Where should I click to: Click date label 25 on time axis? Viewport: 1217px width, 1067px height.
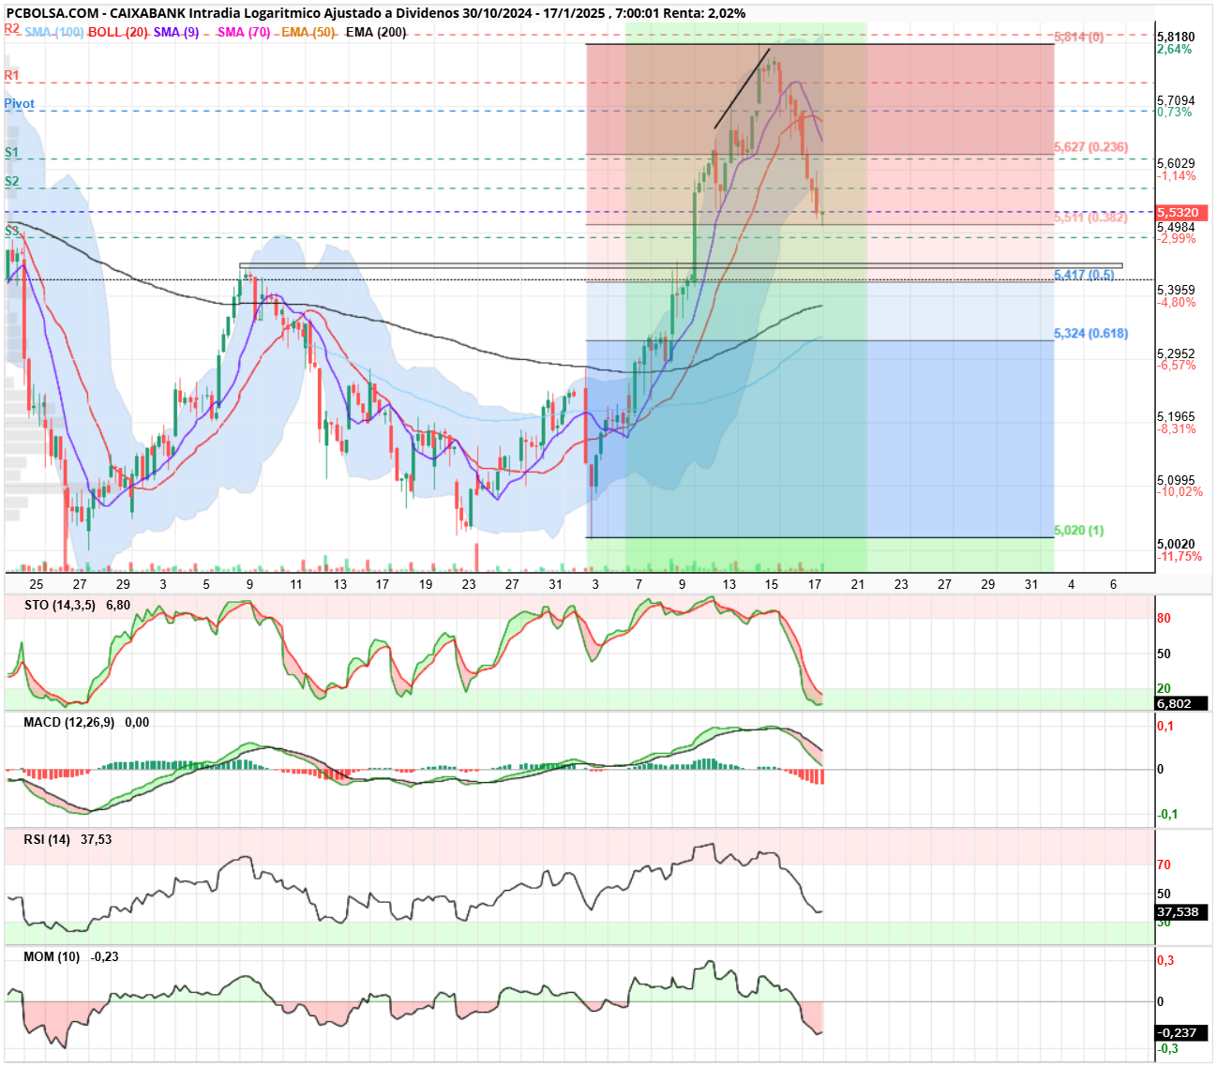(37, 584)
